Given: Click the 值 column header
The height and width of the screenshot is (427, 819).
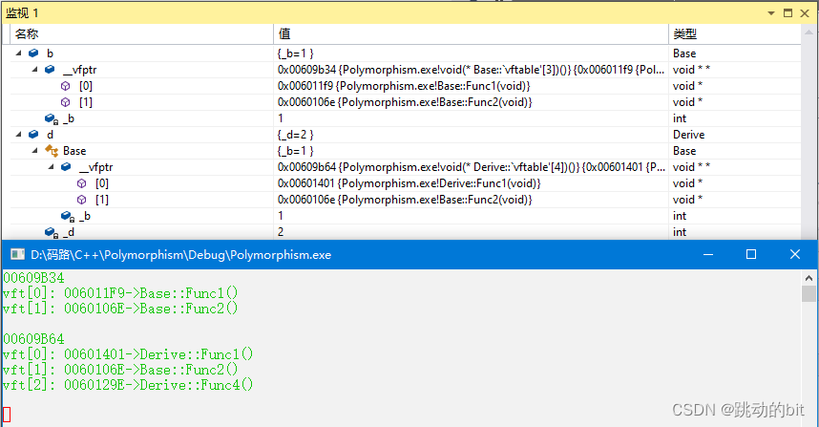Looking at the screenshot, I should tap(283, 33).
